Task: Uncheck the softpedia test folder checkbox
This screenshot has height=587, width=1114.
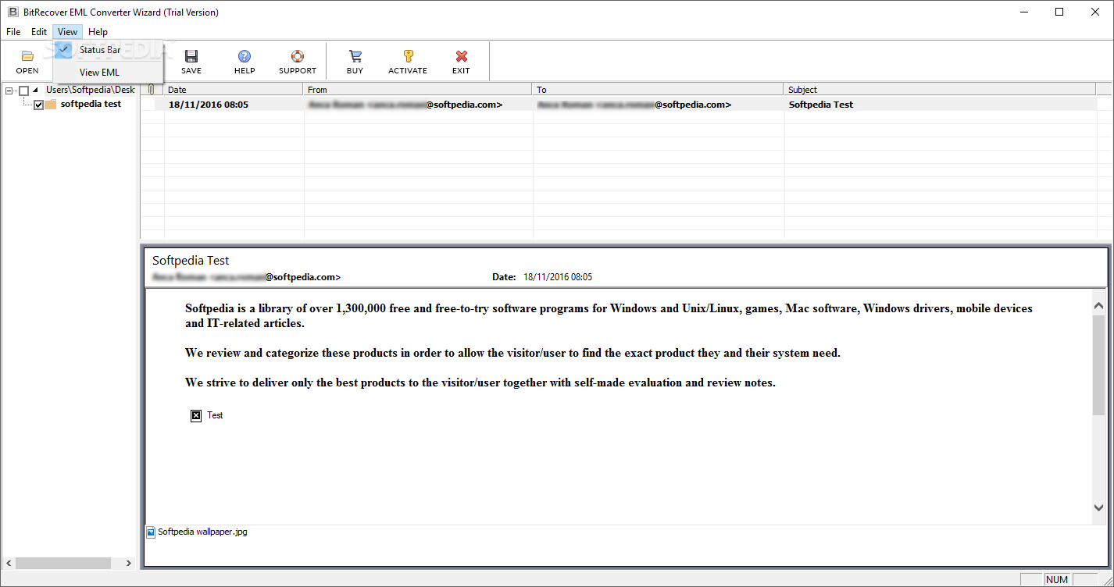Action: pyautogui.click(x=38, y=105)
